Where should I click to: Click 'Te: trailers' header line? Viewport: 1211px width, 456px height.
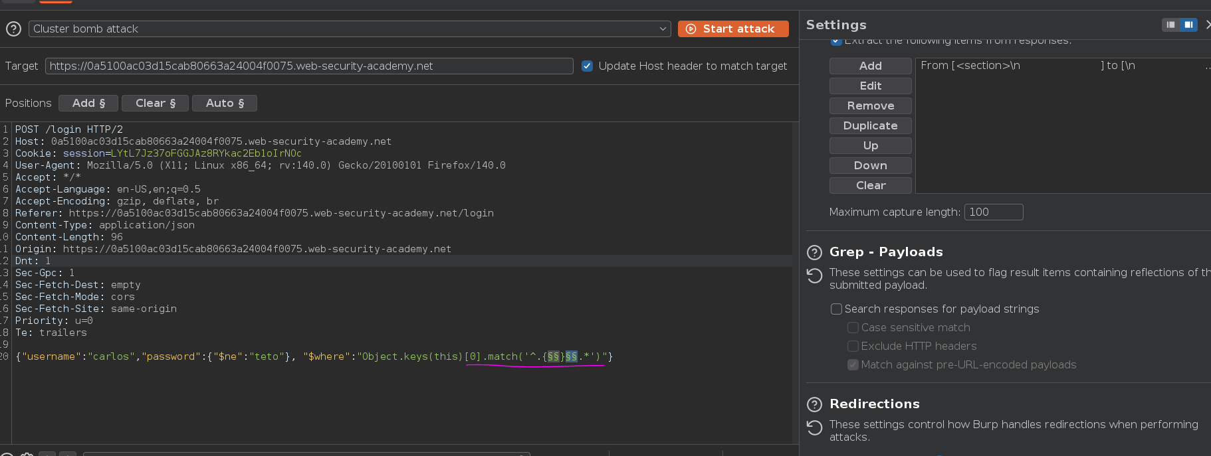click(x=51, y=333)
